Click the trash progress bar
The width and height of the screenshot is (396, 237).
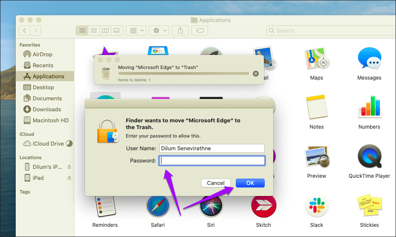tap(184, 74)
